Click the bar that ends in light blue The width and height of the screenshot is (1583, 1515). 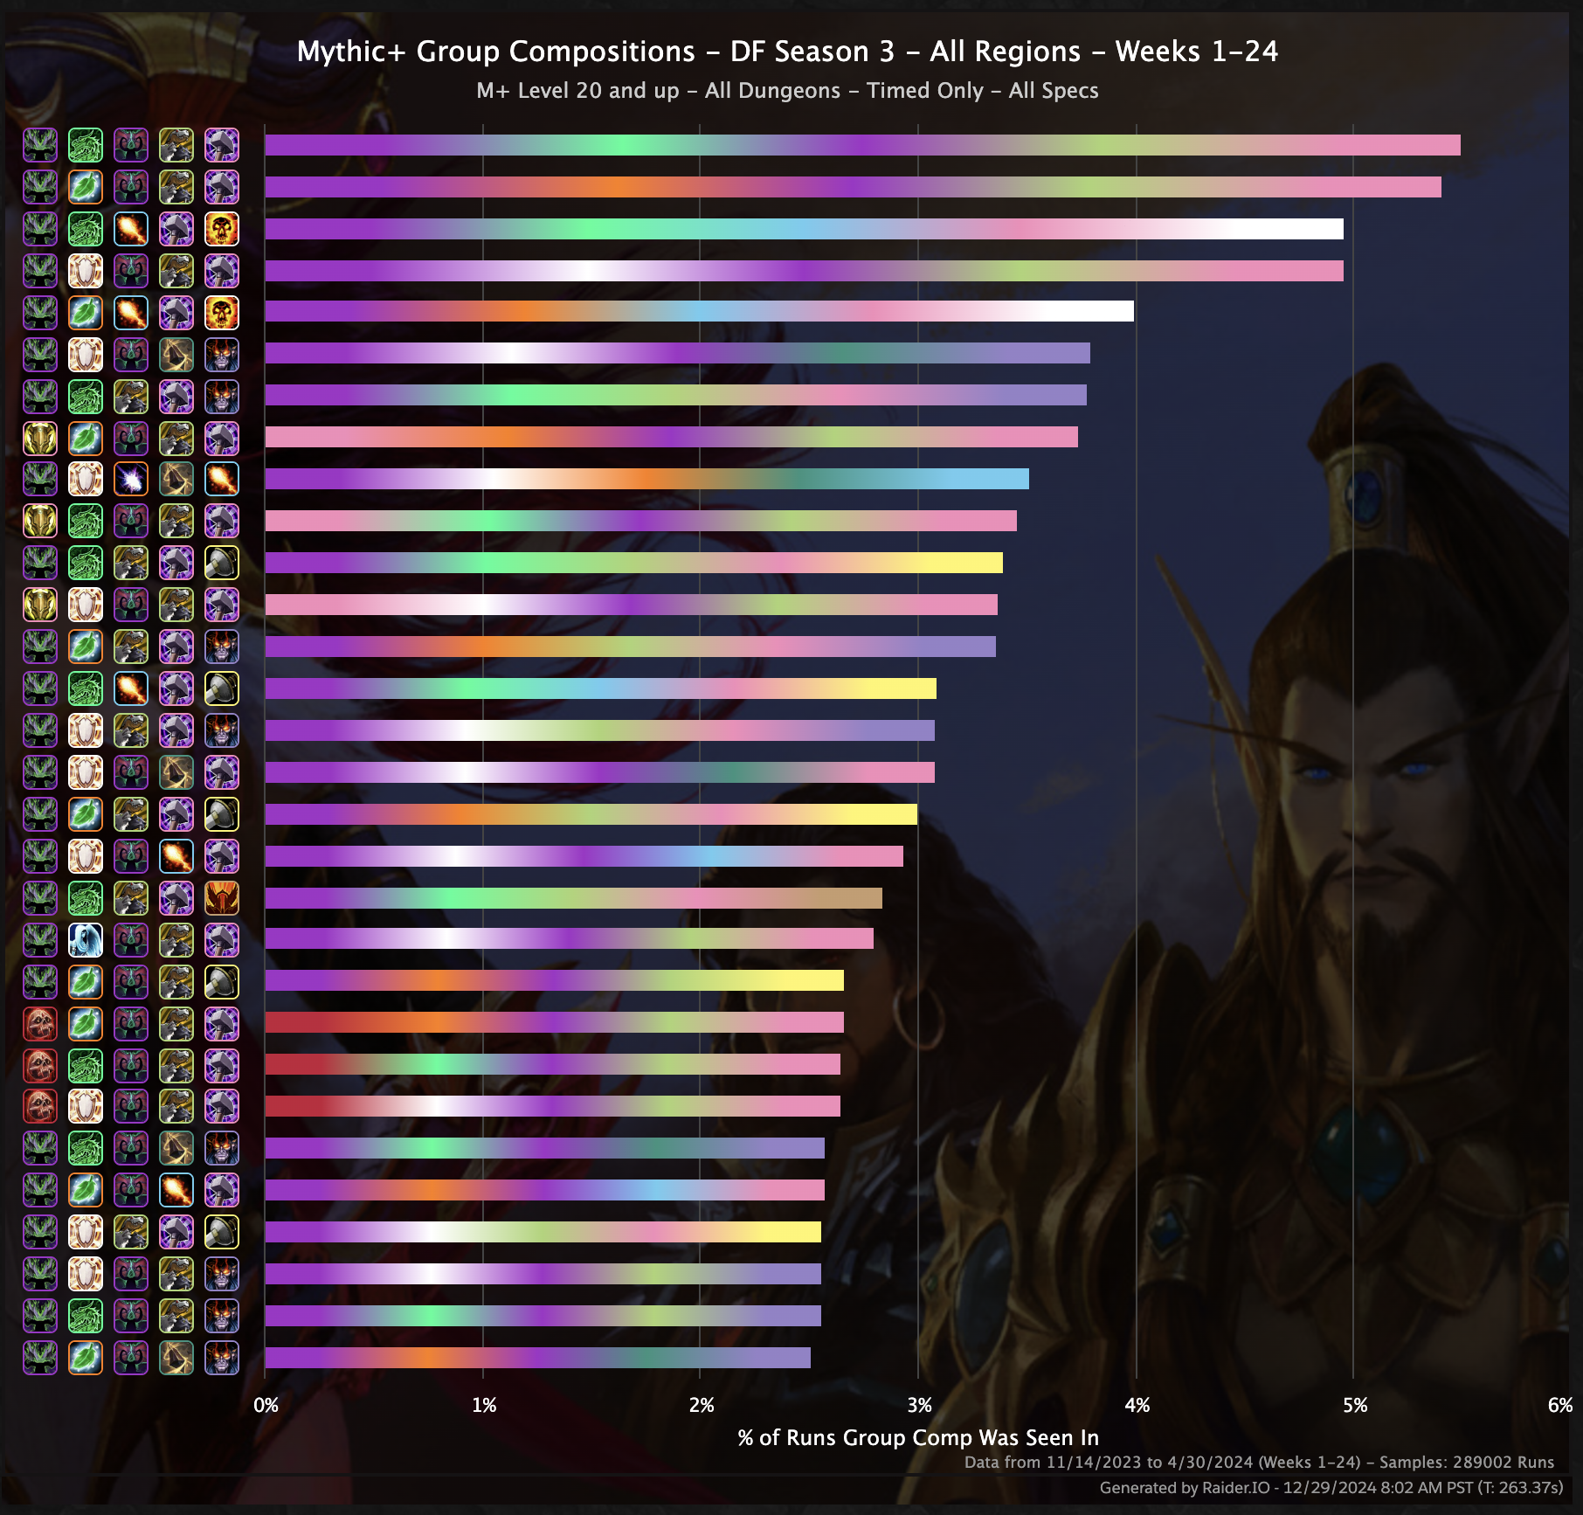coord(647,479)
